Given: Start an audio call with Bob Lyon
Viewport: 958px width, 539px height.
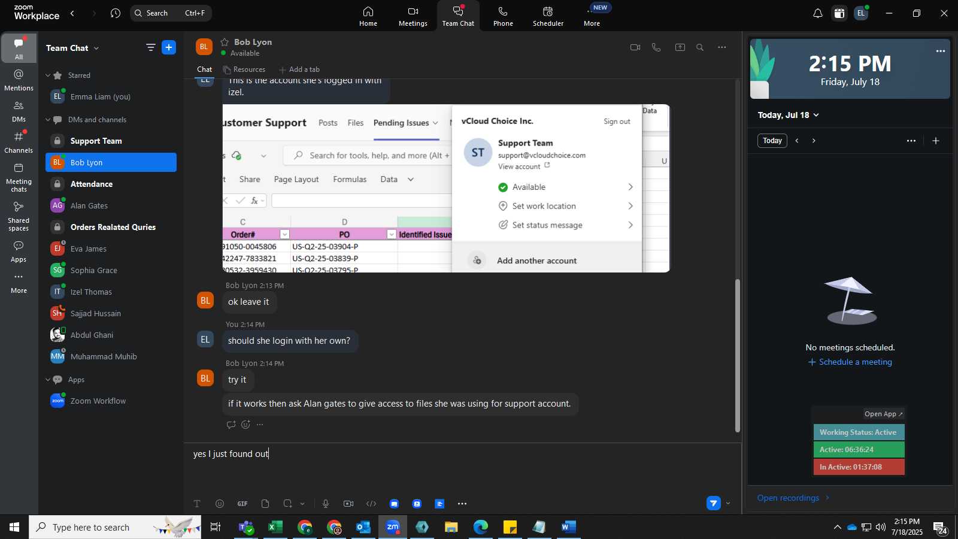Looking at the screenshot, I should point(656,47).
